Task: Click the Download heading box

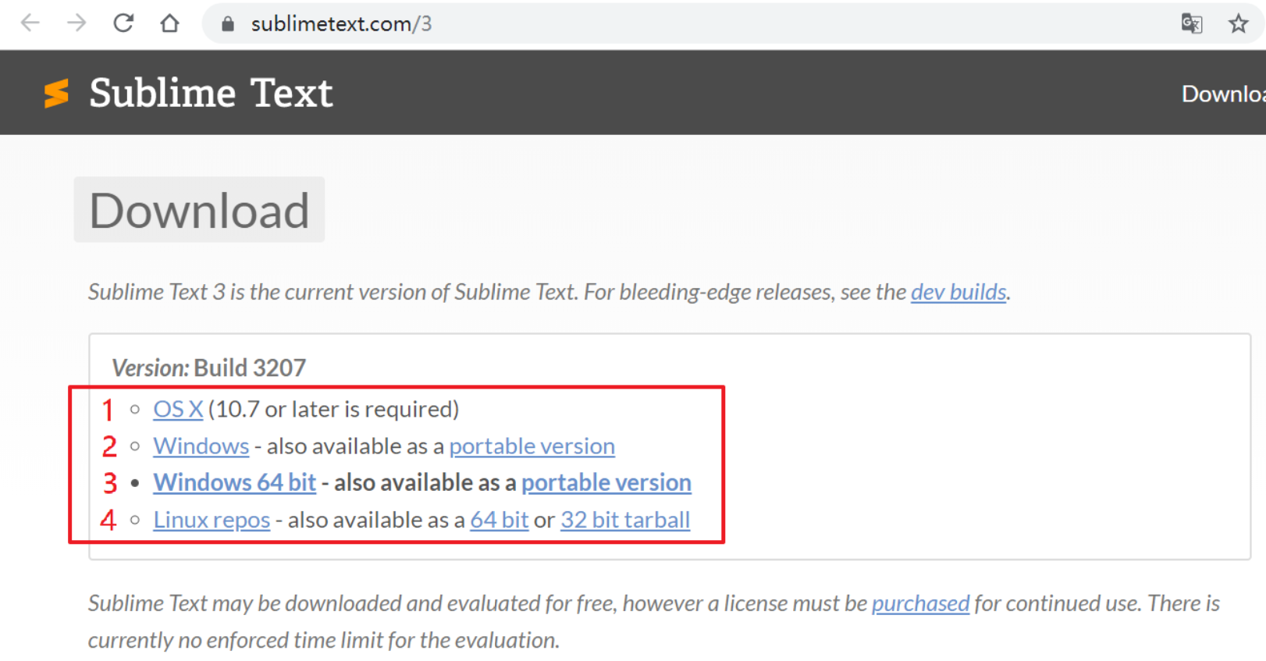Action: [x=199, y=209]
